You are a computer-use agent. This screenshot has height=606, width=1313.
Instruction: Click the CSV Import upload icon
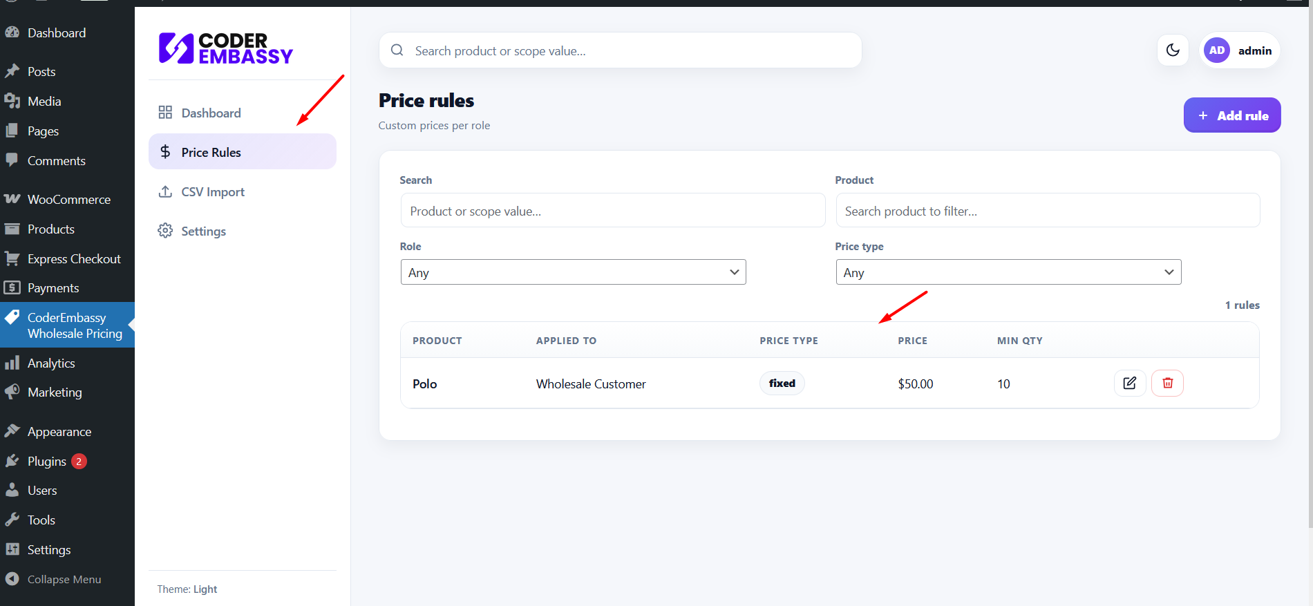click(x=165, y=191)
